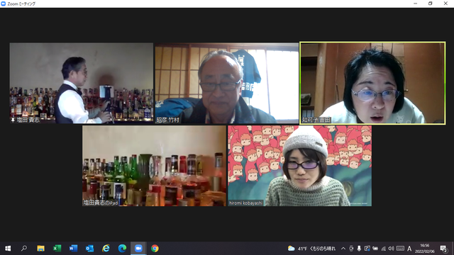Click weather text 'くもりのち晴れ'

(323, 249)
